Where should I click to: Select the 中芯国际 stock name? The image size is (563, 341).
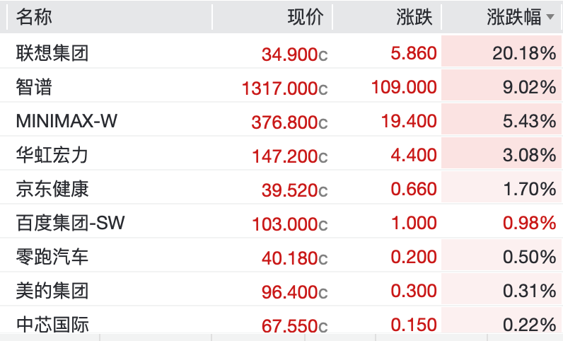coord(52,324)
